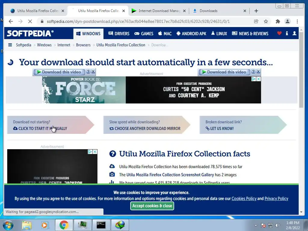Go to Browsers breadcrumb link
The image size is (308, 231).
pos(83,45)
